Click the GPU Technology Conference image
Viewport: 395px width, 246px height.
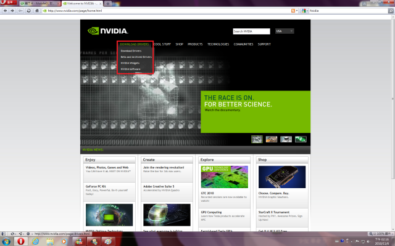coord(225,177)
